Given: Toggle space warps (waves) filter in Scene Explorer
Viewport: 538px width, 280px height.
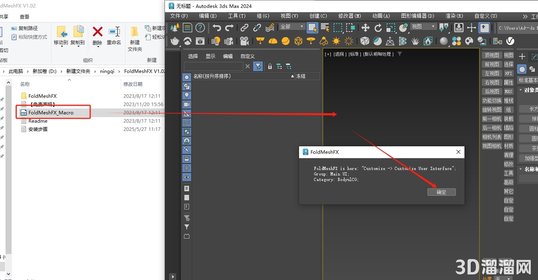Looking at the screenshot, I should (187, 122).
